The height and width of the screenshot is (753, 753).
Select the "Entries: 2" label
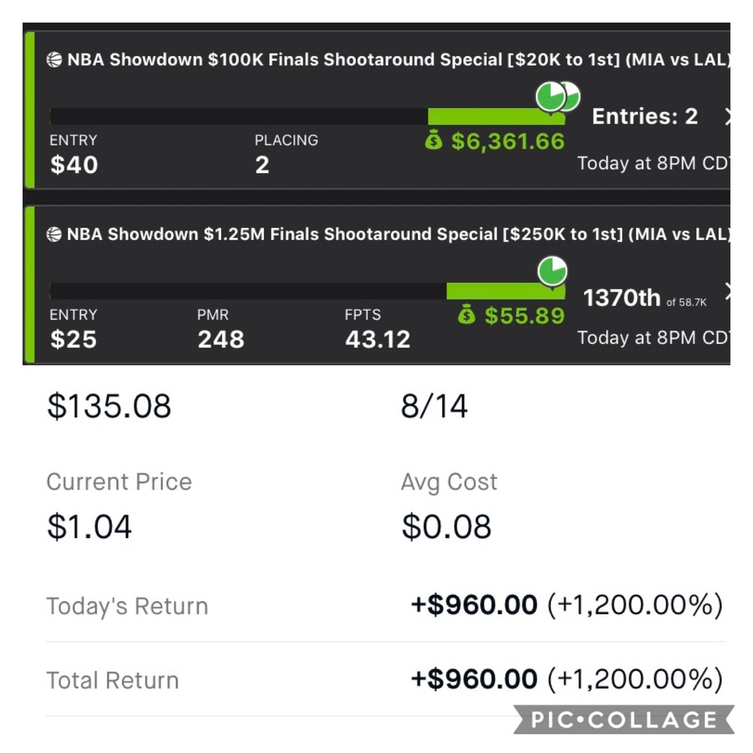pos(644,117)
